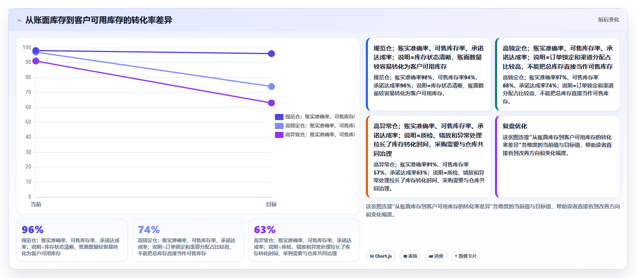Click the 当前 x-axis label
Screen dimensions: 636x278
point(36,204)
